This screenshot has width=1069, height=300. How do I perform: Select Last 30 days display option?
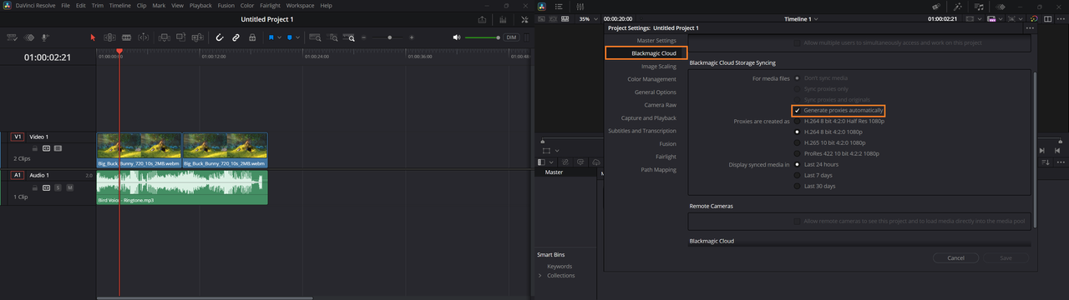(x=798, y=186)
